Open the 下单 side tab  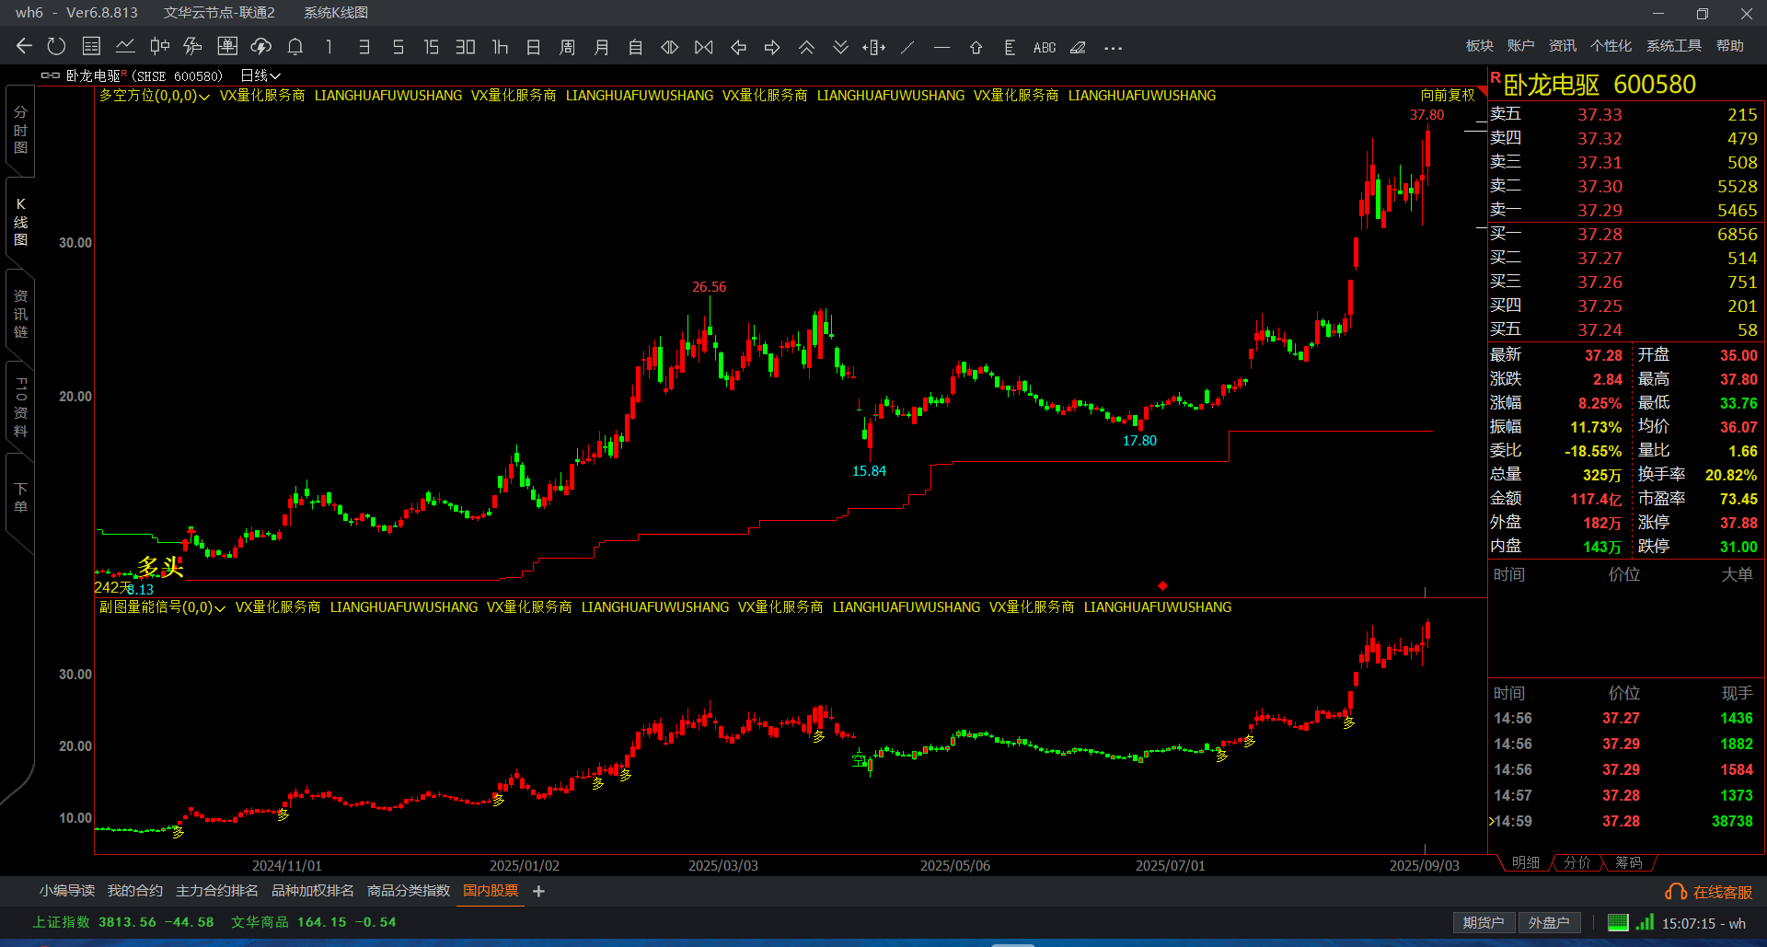20,497
